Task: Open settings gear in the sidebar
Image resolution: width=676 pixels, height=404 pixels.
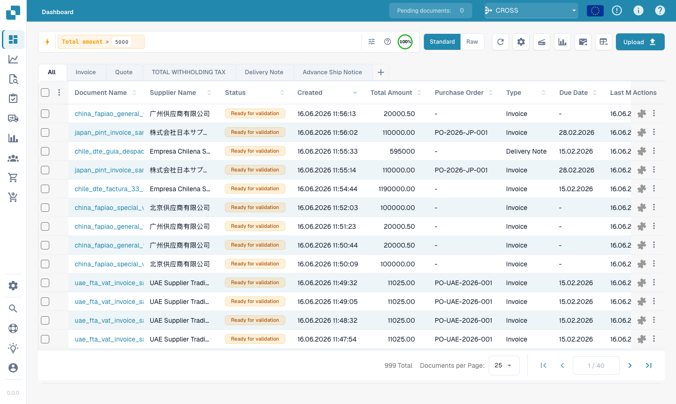Action: (x=13, y=286)
